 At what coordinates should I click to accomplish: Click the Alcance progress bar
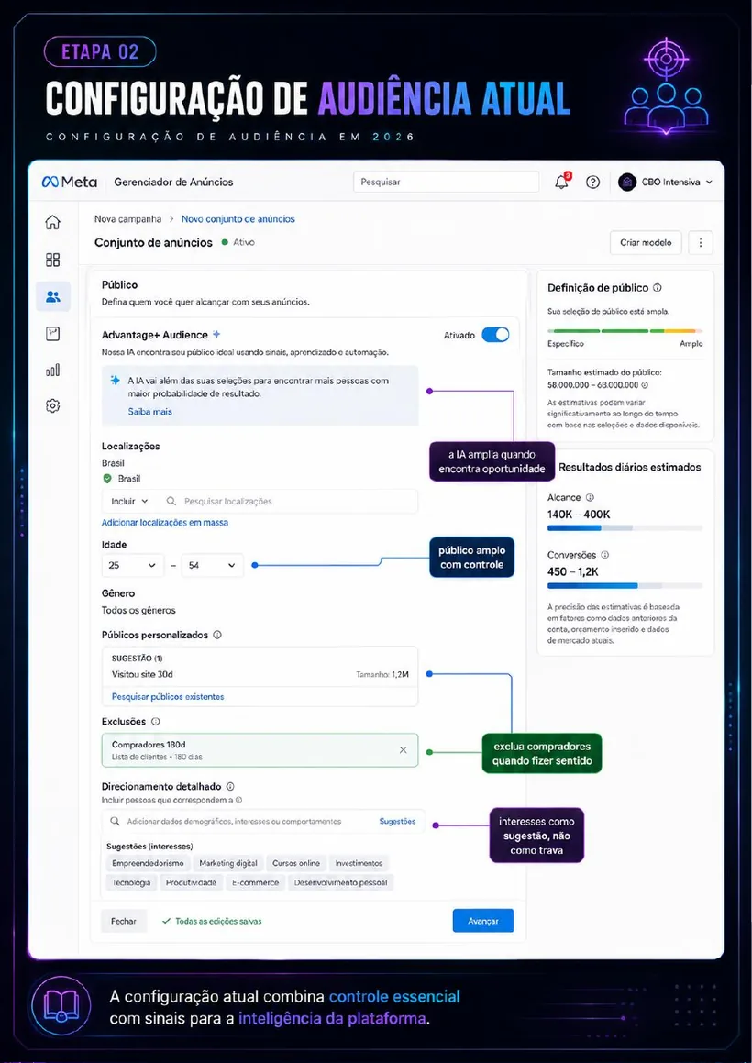click(x=625, y=527)
